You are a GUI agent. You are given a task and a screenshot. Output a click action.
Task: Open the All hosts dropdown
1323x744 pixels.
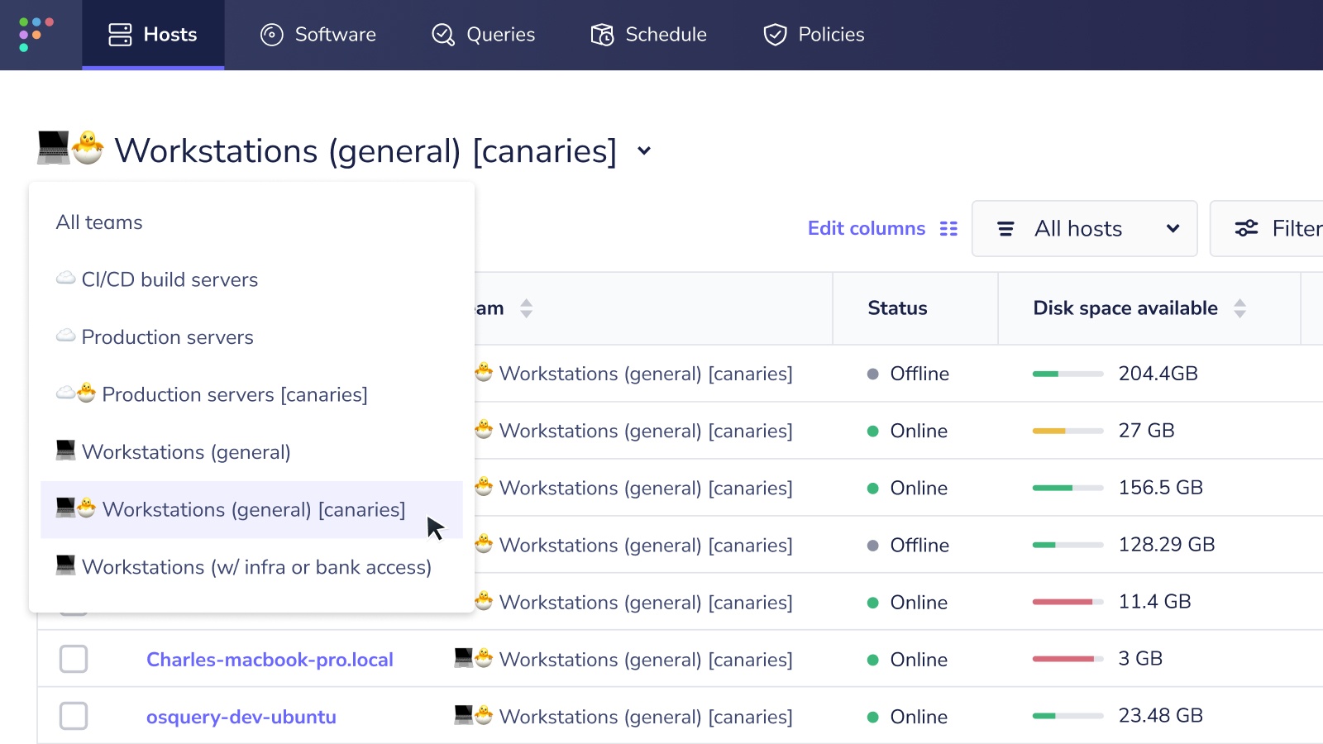1084,229
